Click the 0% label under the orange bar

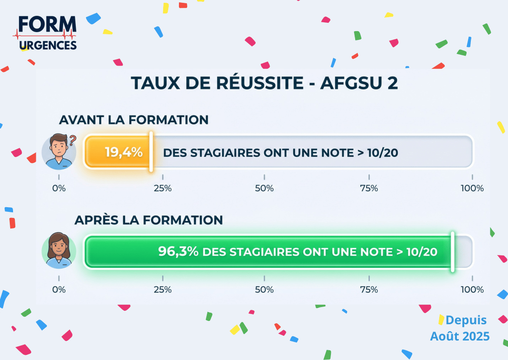[59, 188]
